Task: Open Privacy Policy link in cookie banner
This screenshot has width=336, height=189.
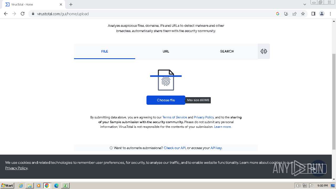Action: pyautogui.click(x=16, y=168)
